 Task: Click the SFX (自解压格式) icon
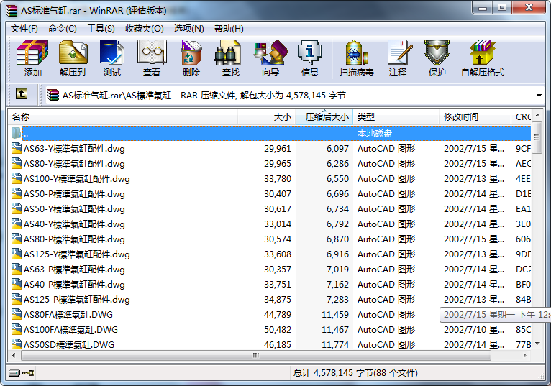click(x=483, y=58)
